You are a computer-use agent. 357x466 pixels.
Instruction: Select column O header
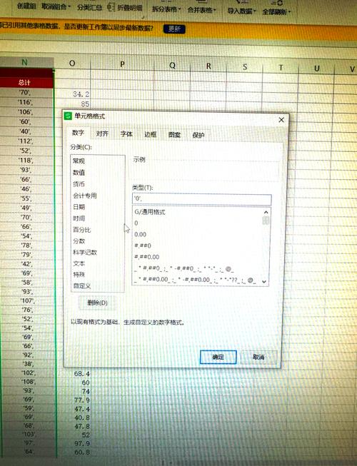pyautogui.click(x=72, y=64)
